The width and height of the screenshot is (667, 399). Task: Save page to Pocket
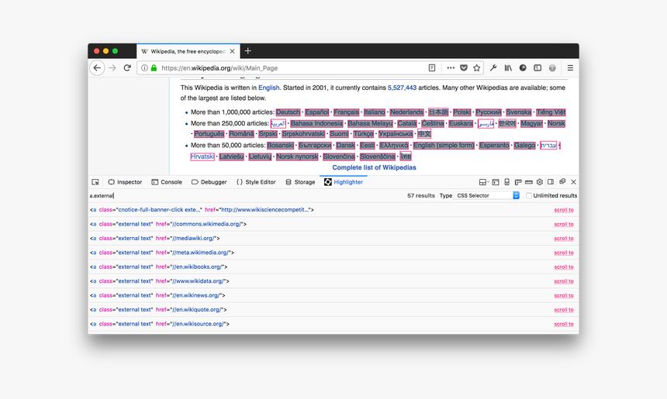464,68
